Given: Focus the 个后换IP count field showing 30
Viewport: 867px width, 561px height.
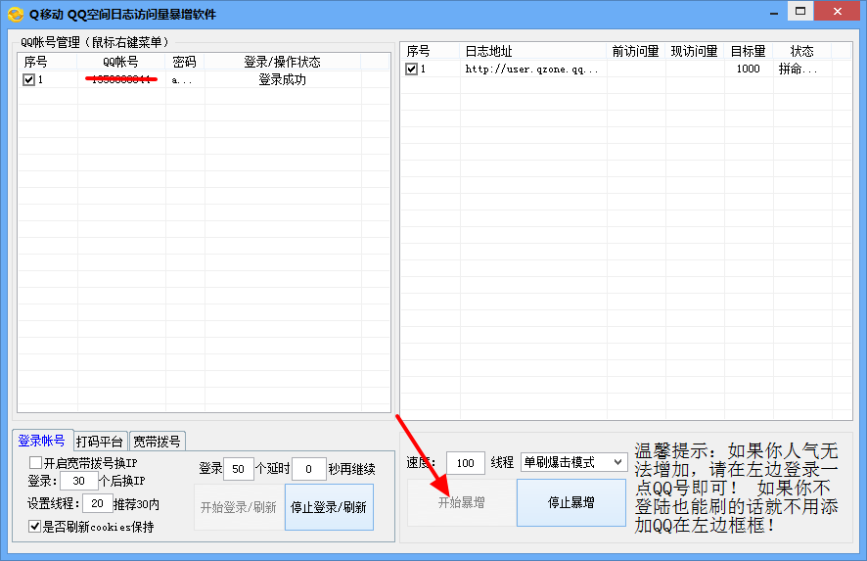Looking at the screenshot, I should (79, 481).
